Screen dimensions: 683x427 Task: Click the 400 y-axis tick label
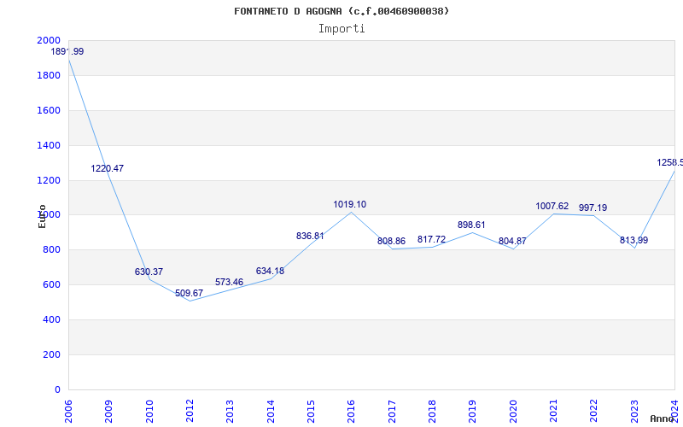pos(52,319)
